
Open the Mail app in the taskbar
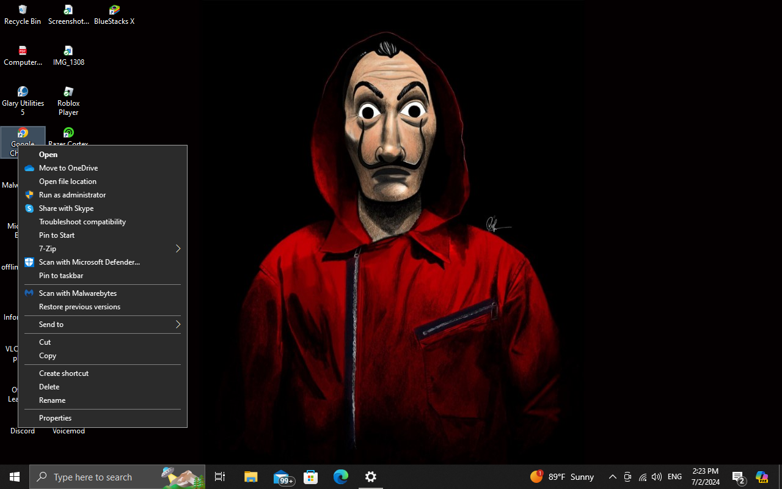coord(282,477)
